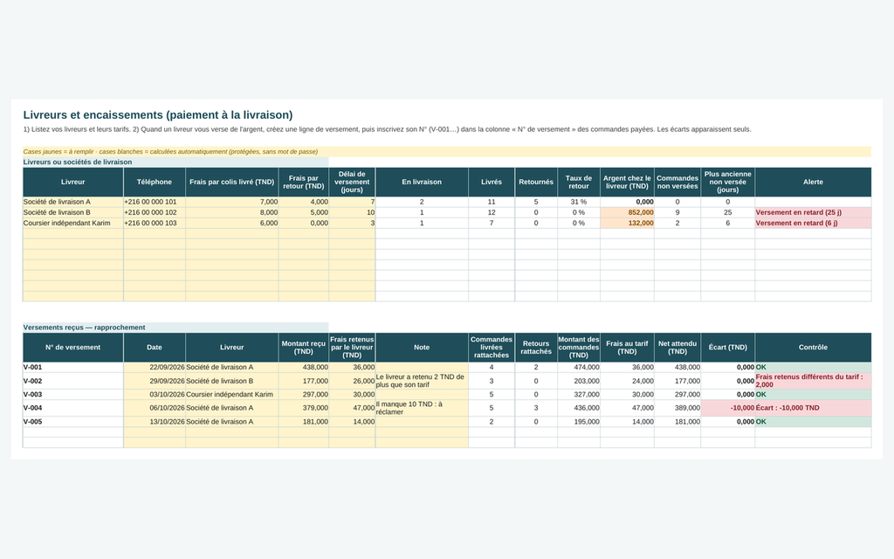Click the 'Taux de retour' column header
Viewport: 894px width, 559px height.
coord(579,182)
